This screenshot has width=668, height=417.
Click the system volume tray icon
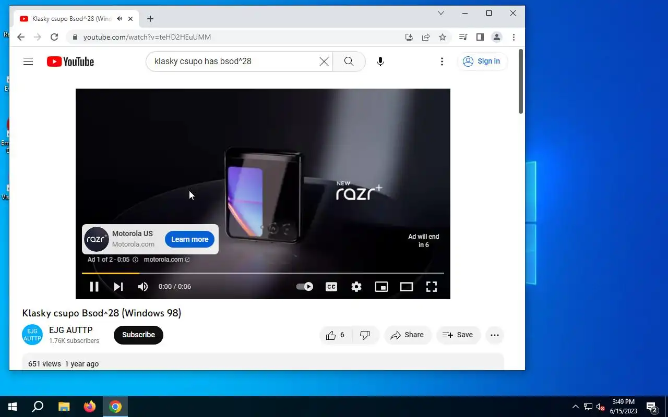coord(601,407)
